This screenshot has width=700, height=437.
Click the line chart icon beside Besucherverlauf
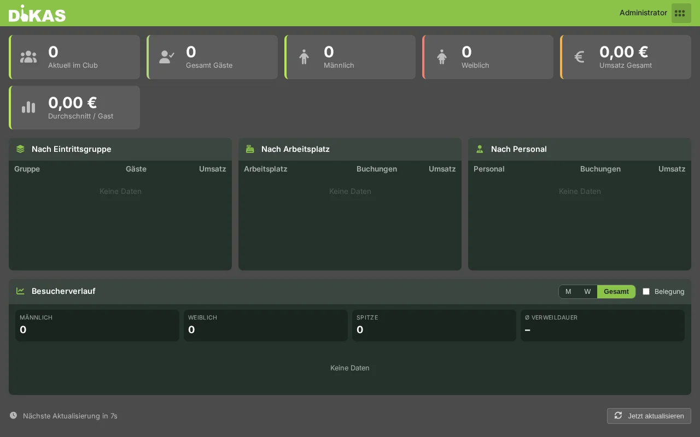point(20,291)
